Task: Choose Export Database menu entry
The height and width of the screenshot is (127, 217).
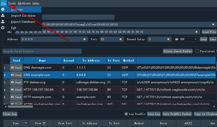Action: click(x=21, y=22)
